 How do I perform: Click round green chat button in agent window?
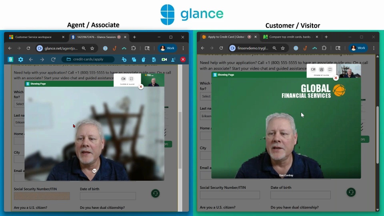pos(155,194)
